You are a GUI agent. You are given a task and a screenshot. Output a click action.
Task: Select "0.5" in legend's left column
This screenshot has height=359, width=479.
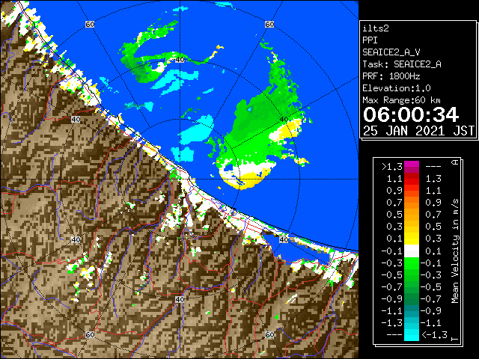pyautogui.click(x=394, y=215)
